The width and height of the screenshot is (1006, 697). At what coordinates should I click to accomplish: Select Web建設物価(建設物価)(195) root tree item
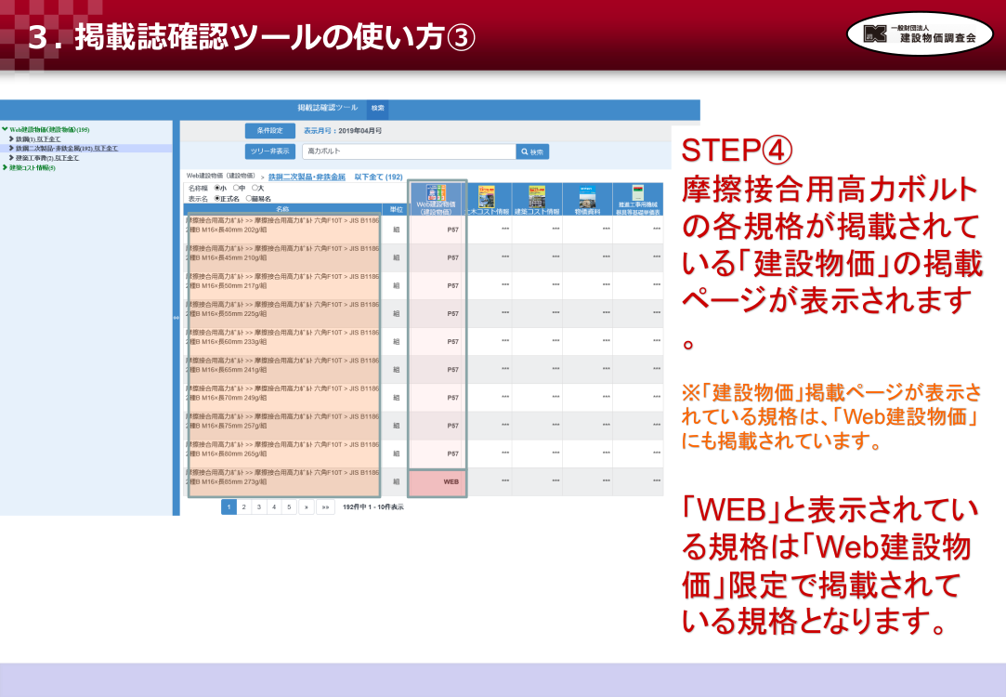pos(49,130)
